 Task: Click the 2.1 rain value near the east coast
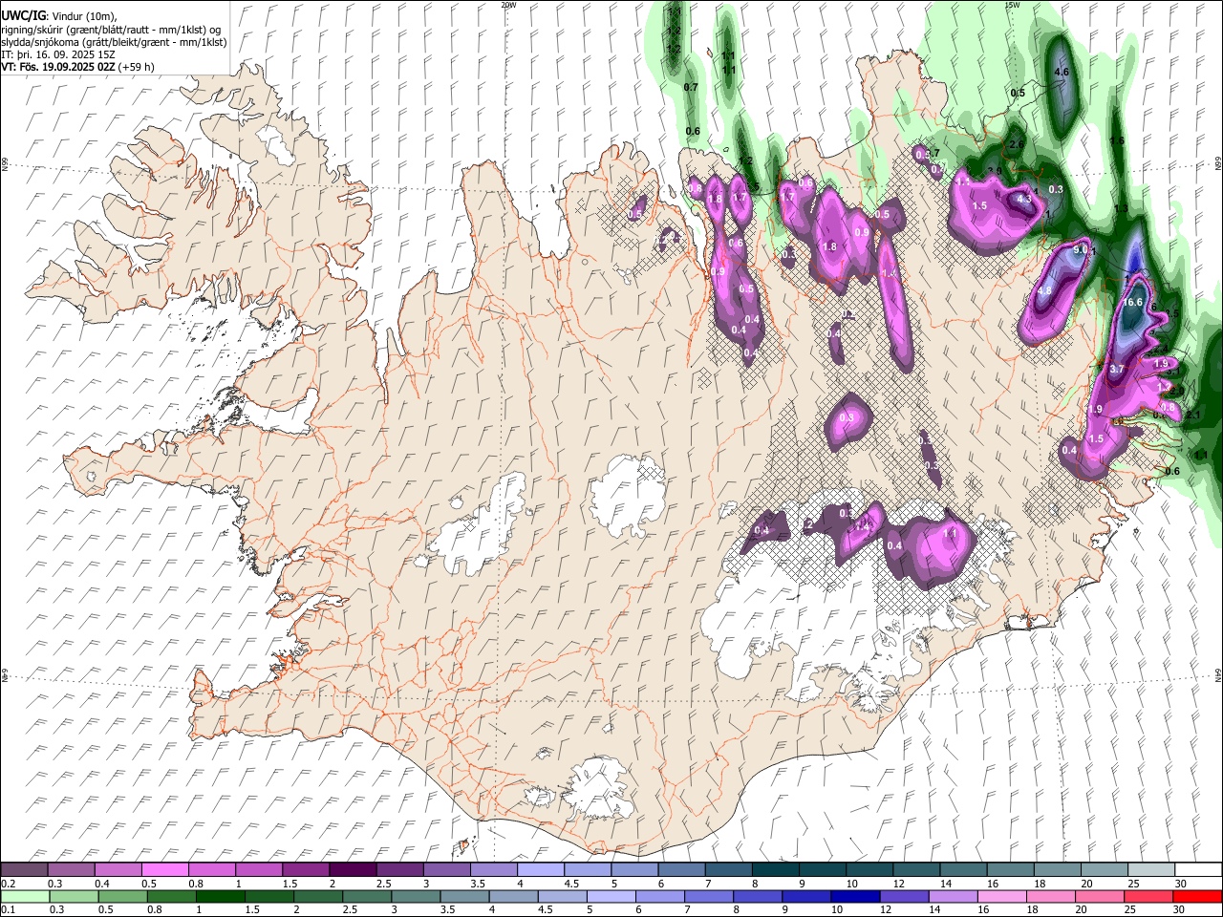tap(1192, 416)
